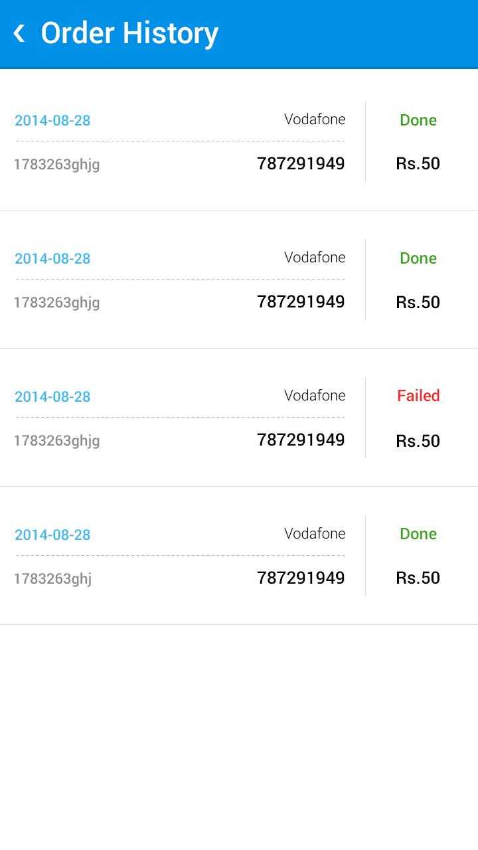Tap Done status of the last order

[x=418, y=534]
